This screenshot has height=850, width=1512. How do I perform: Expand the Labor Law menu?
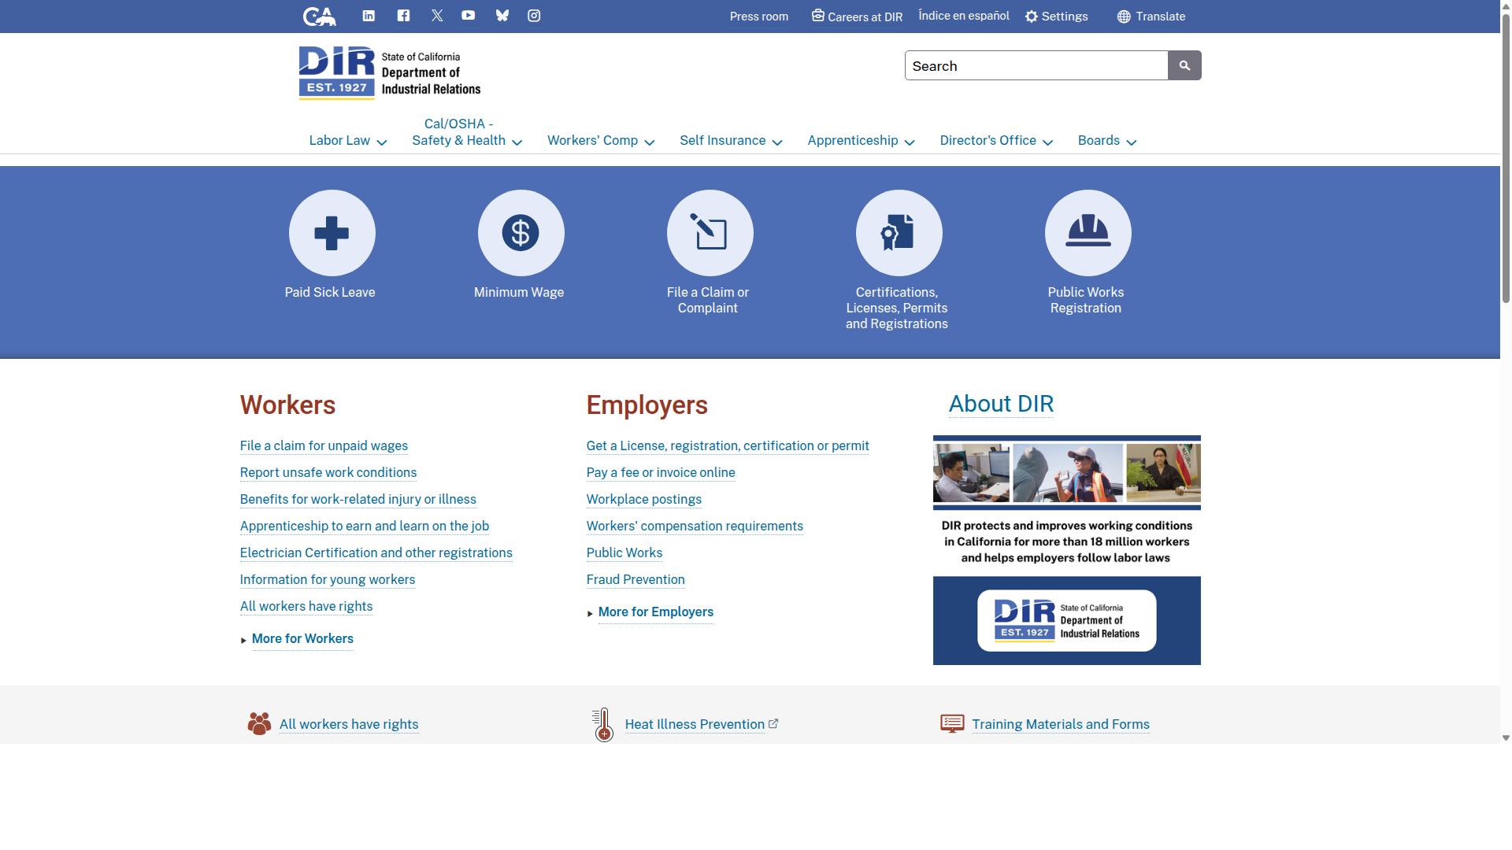pos(348,141)
